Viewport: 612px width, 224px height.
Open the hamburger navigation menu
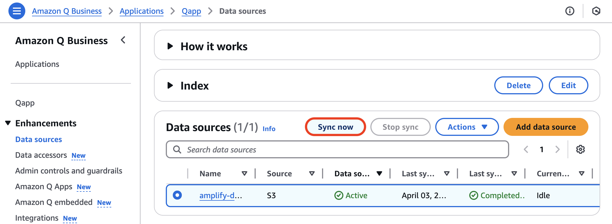click(x=17, y=11)
